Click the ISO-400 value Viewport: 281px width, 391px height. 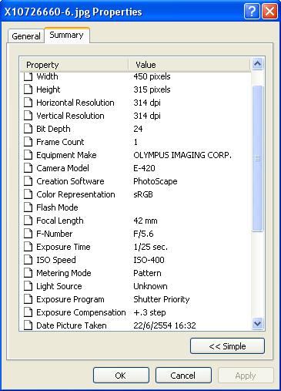pyautogui.click(x=149, y=260)
